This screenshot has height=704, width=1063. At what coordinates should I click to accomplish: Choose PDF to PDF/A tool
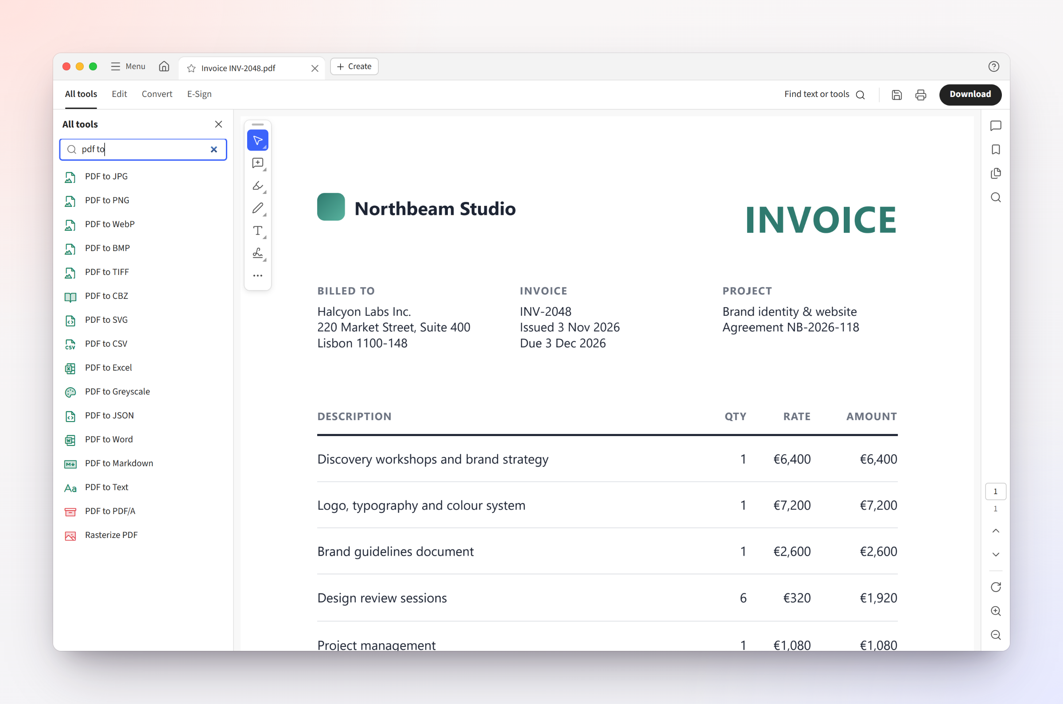[143, 511]
